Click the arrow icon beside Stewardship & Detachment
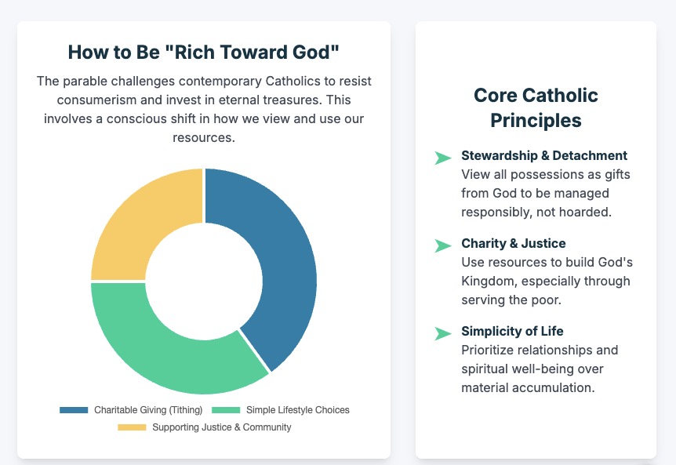 443,158
